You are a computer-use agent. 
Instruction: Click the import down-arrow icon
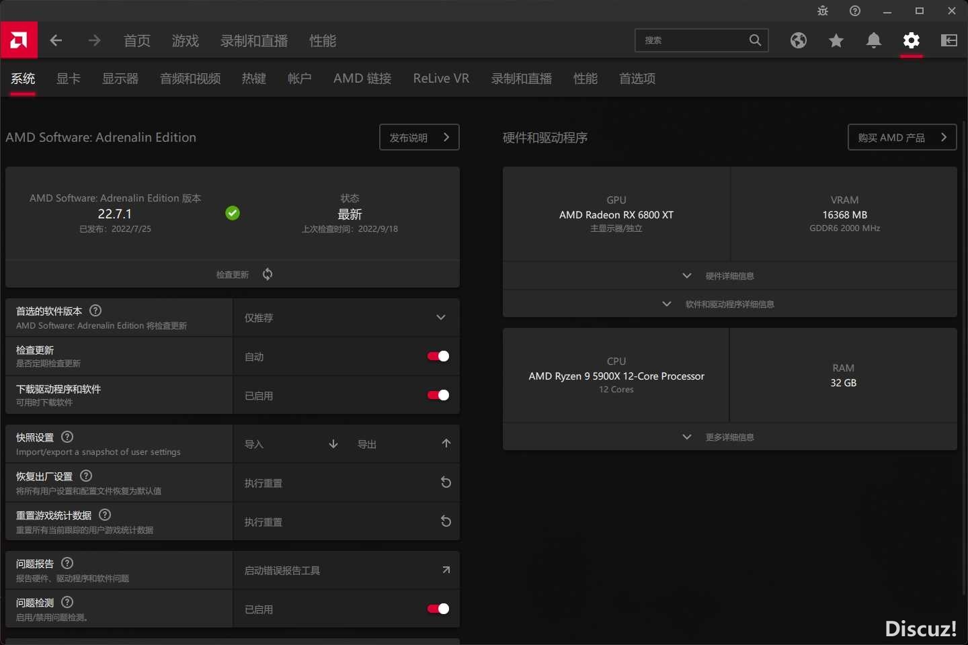click(x=333, y=443)
